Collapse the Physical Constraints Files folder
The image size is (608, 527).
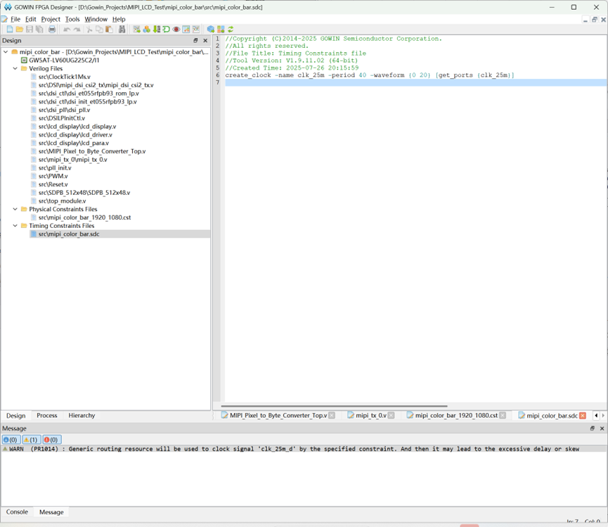(15, 209)
